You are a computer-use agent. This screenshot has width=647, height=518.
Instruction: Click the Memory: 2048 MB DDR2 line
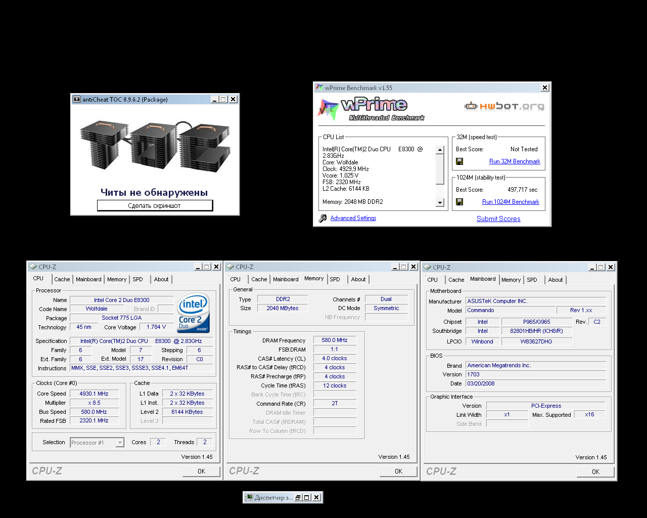tap(353, 202)
